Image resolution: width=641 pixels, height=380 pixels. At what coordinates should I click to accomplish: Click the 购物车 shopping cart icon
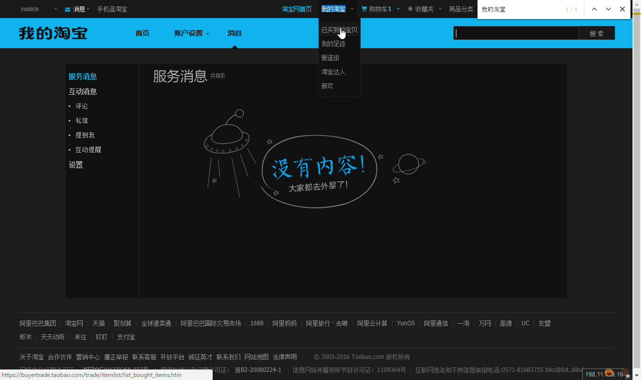click(365, 9)
